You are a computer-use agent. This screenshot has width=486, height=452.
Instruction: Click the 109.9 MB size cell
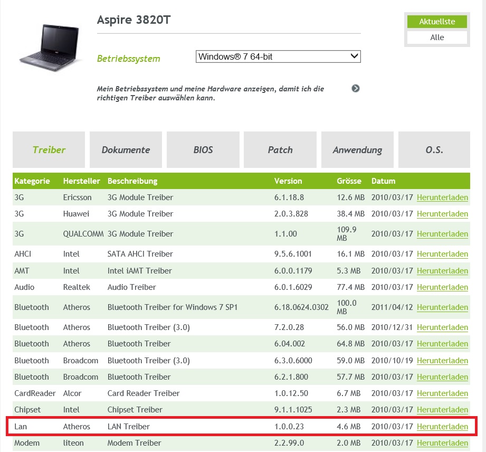point(347,234)
